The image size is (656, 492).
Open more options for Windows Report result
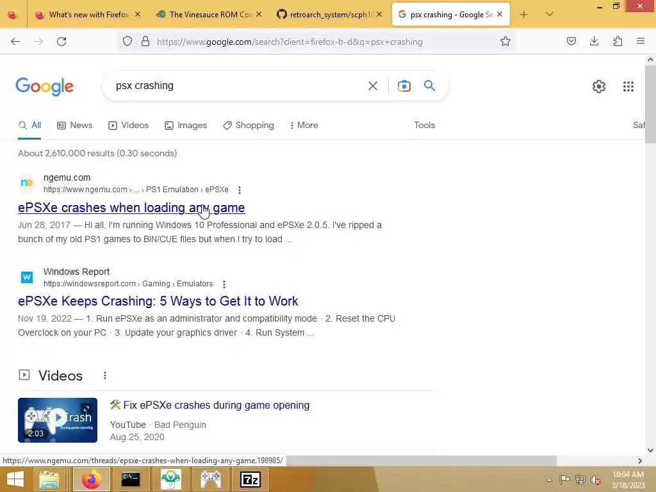click(x=224, y=284)
